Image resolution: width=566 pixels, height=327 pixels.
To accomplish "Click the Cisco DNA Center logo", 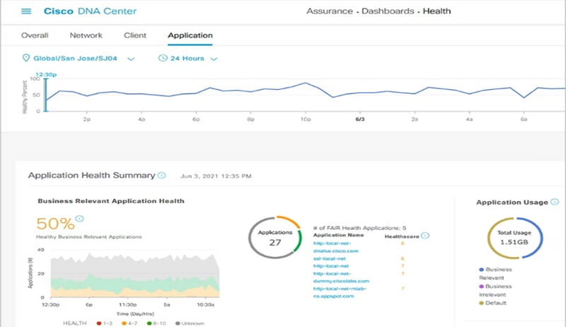I will [90, 11].
